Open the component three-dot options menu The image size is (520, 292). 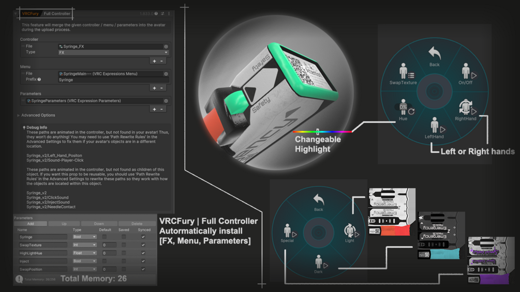tap(169, 13)
